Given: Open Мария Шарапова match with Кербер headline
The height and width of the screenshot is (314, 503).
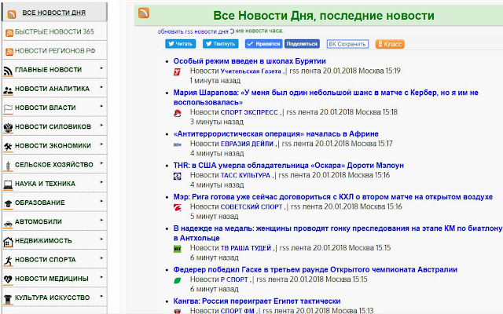Looking at the screenshot, I should tap(326, 97).
